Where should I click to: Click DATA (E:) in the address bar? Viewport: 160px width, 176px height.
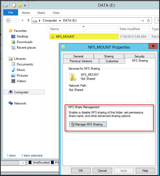(x=70, y=20)
